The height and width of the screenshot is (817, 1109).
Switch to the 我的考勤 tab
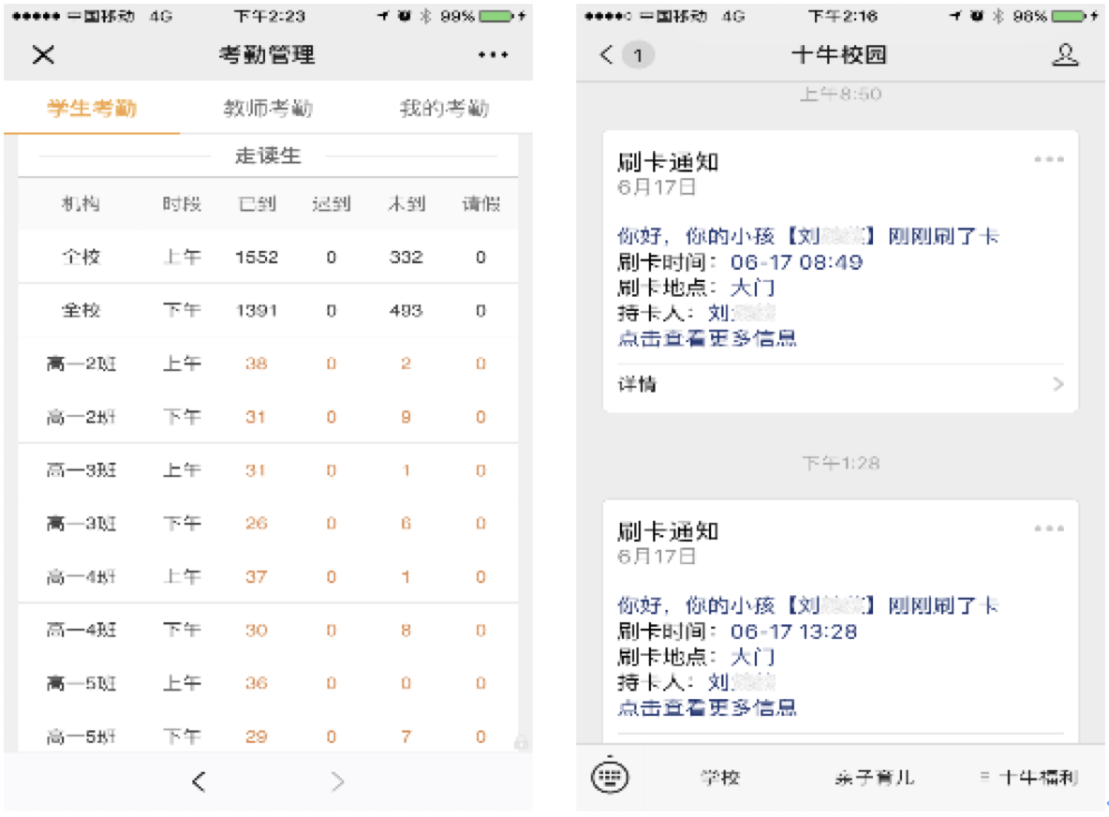[x=444, y=109]
